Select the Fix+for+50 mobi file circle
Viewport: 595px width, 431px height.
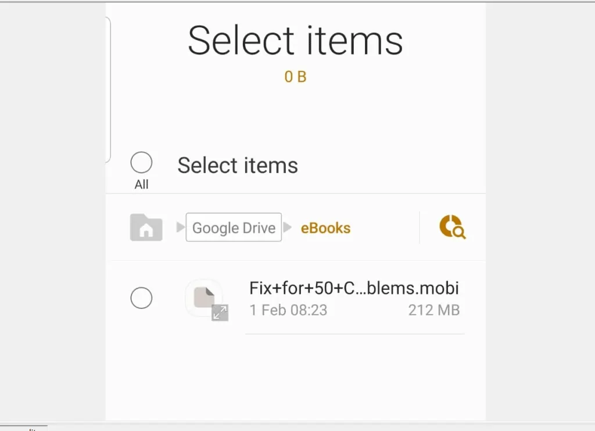tap(141, 298)
